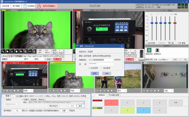Pause channel 3 source
Image resolution: width=189 pixels, height=117 pixels.
(105, 91)
